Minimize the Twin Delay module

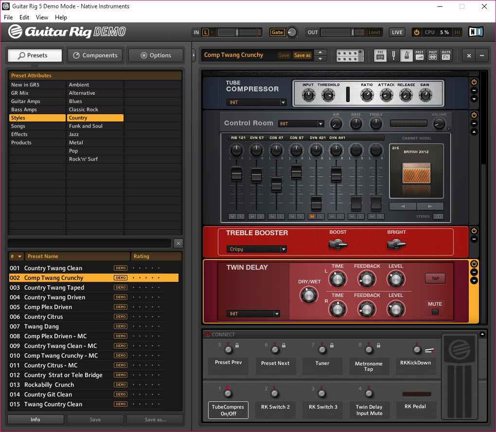(474, 272)
